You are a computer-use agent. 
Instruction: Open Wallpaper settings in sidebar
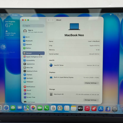click(29, 82)
